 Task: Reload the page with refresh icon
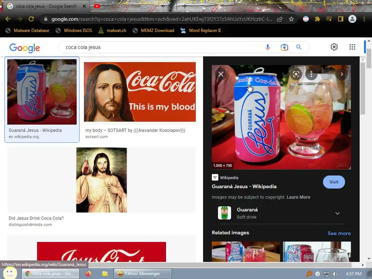31,19
